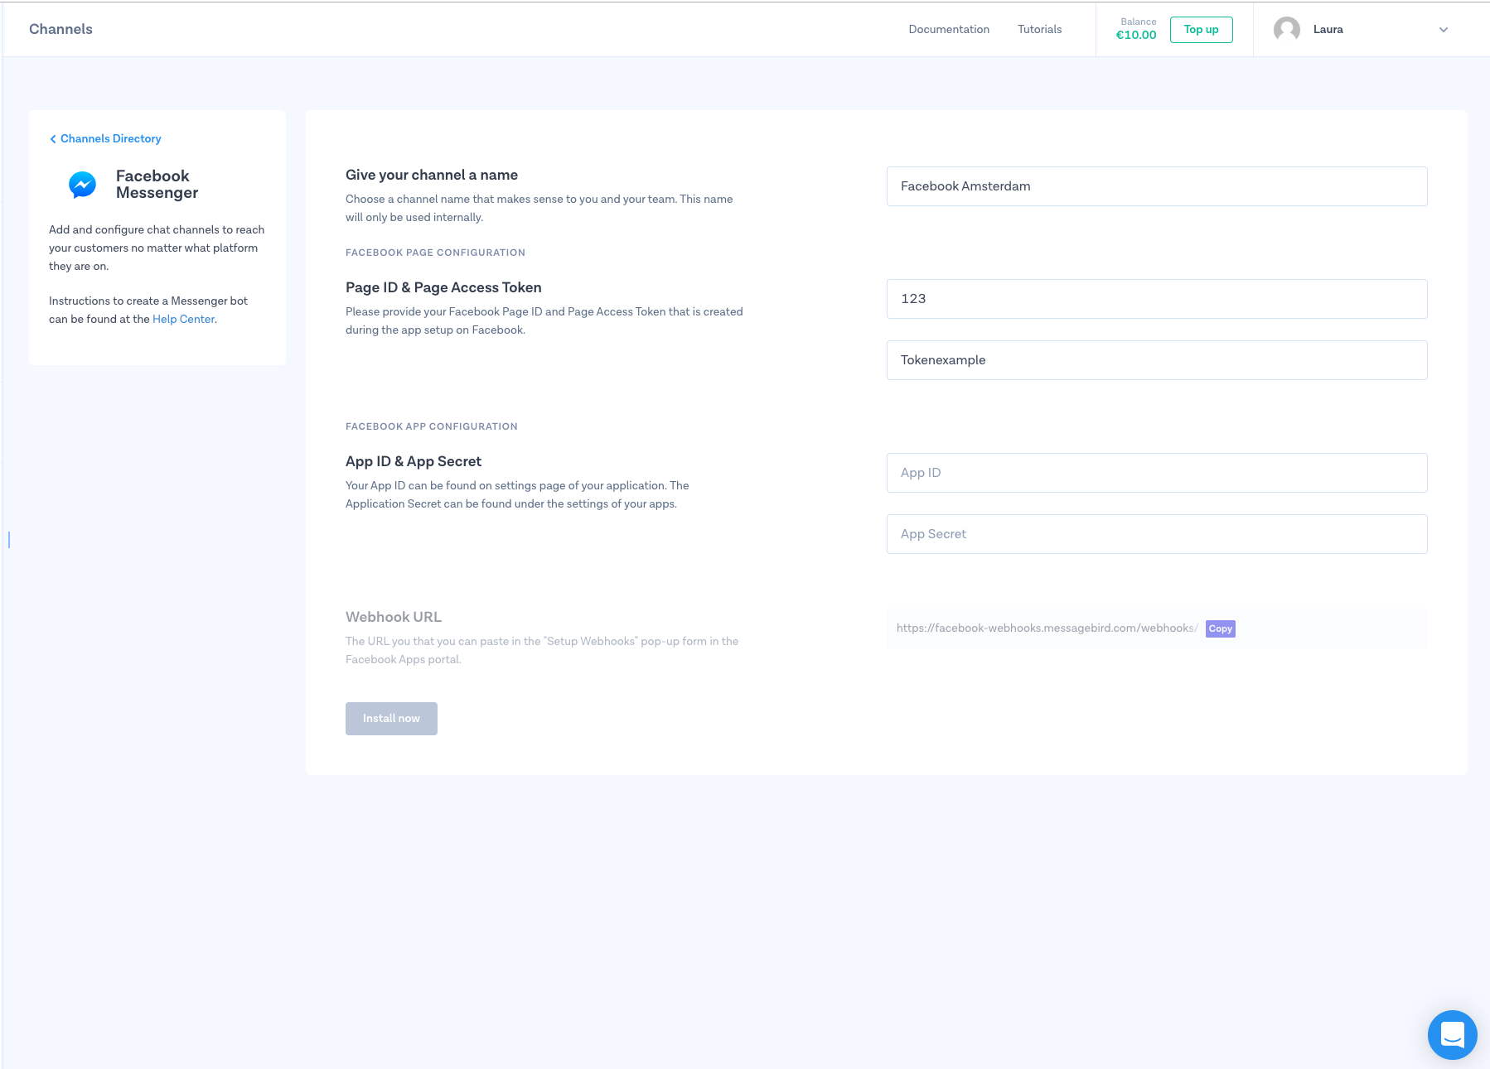Screen dimensions: 1490x1069
Task: Open Tutorials in top navigation
Action: (x=1039, y=29)
